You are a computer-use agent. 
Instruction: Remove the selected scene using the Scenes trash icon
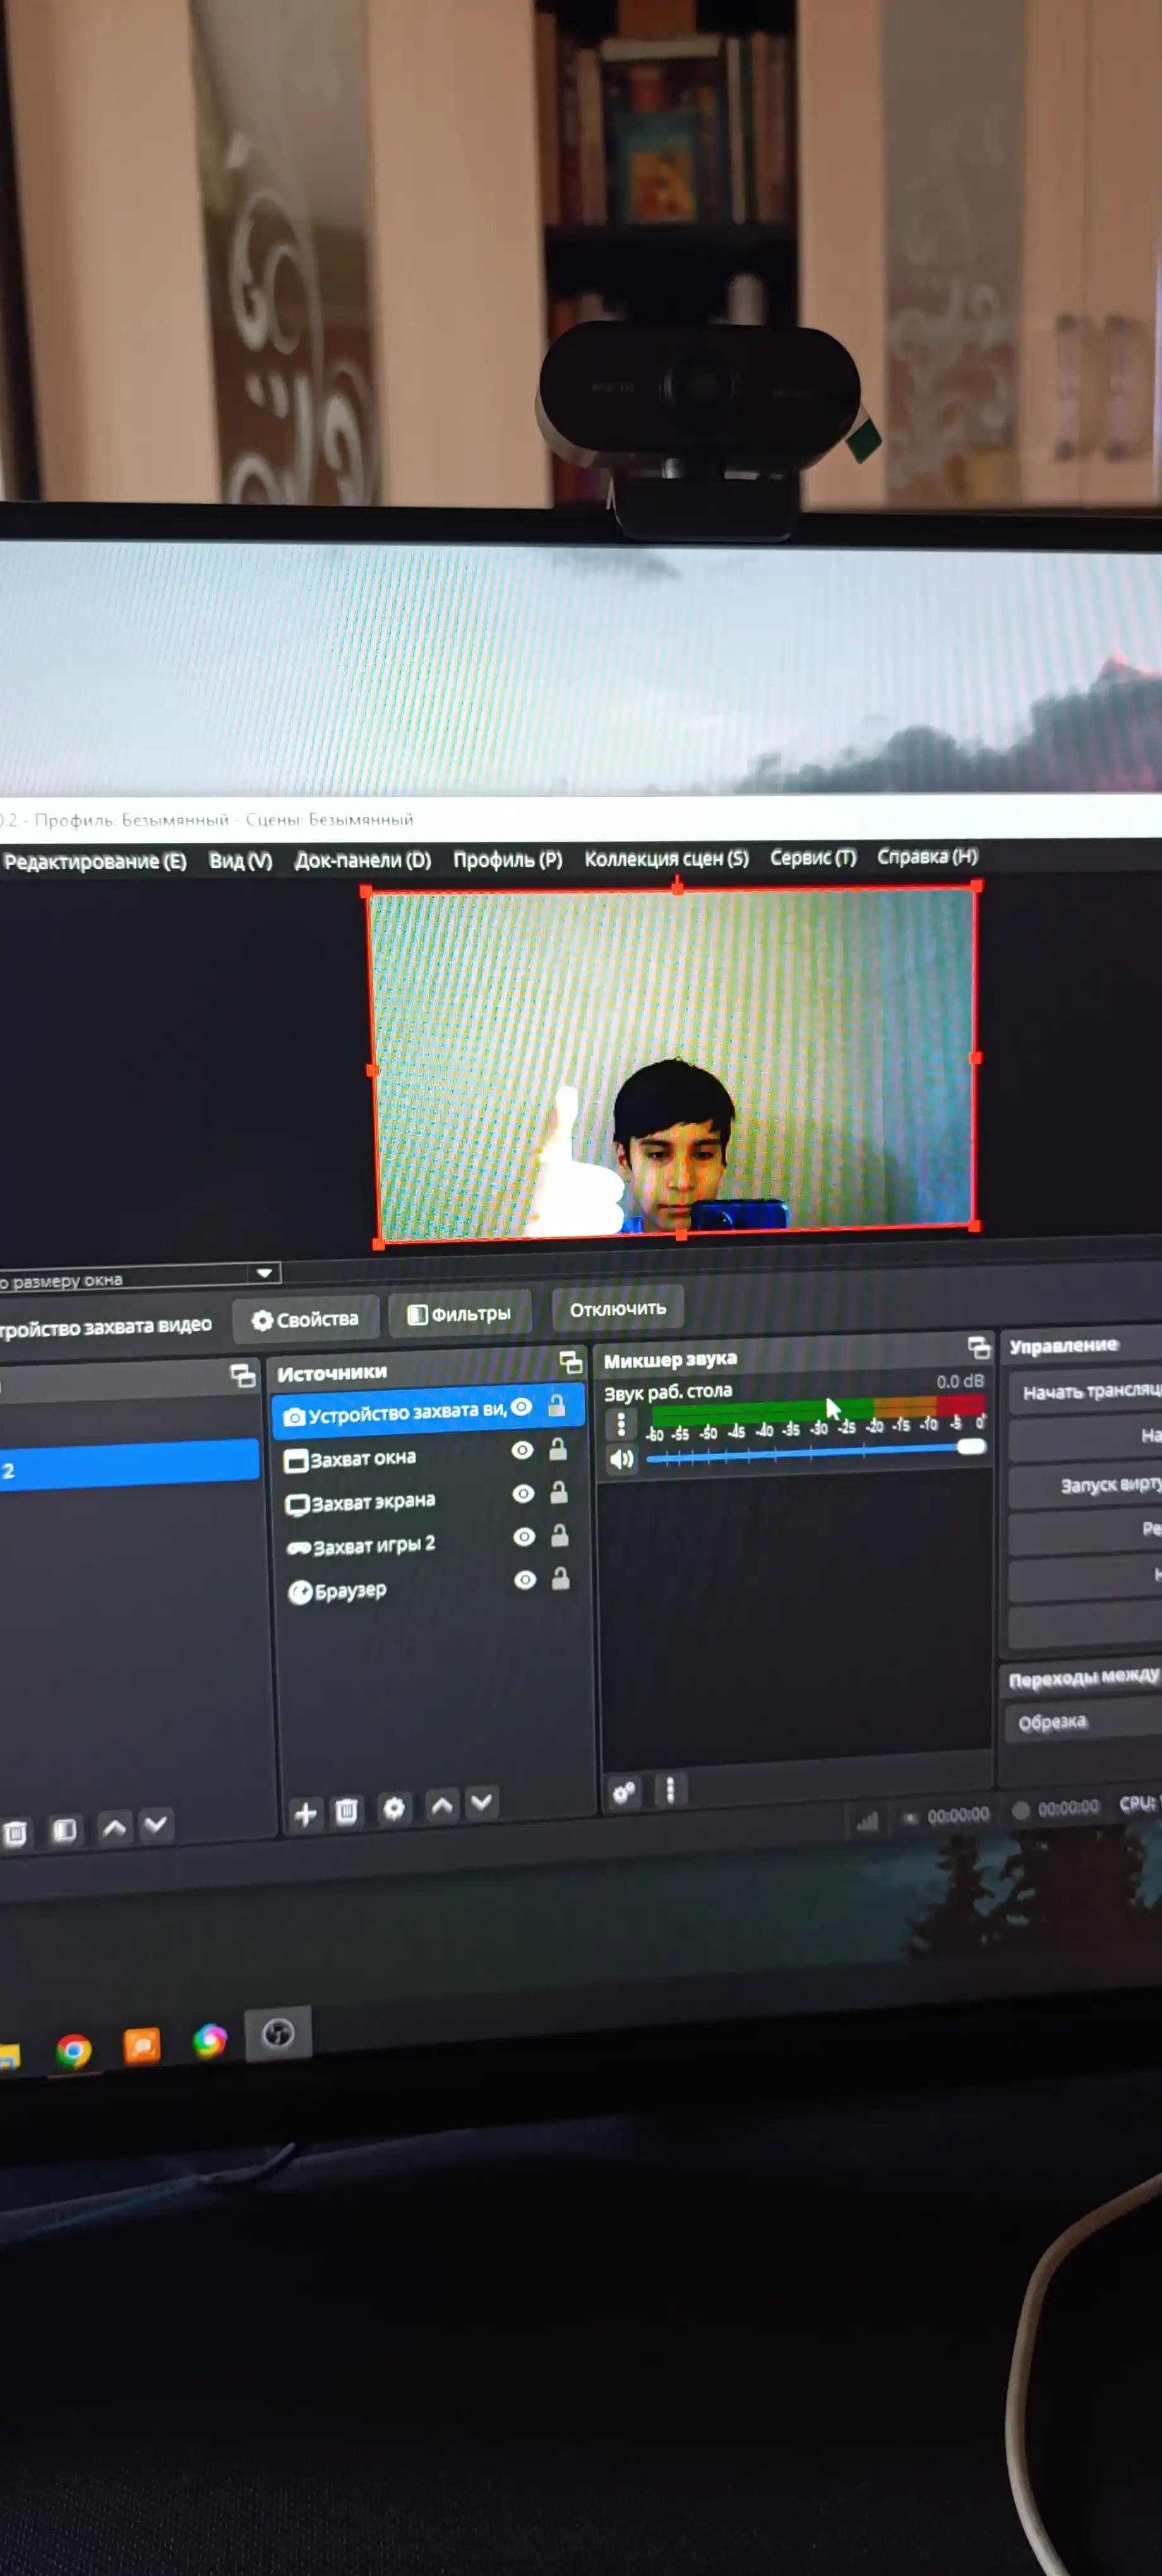(15, 1833)
